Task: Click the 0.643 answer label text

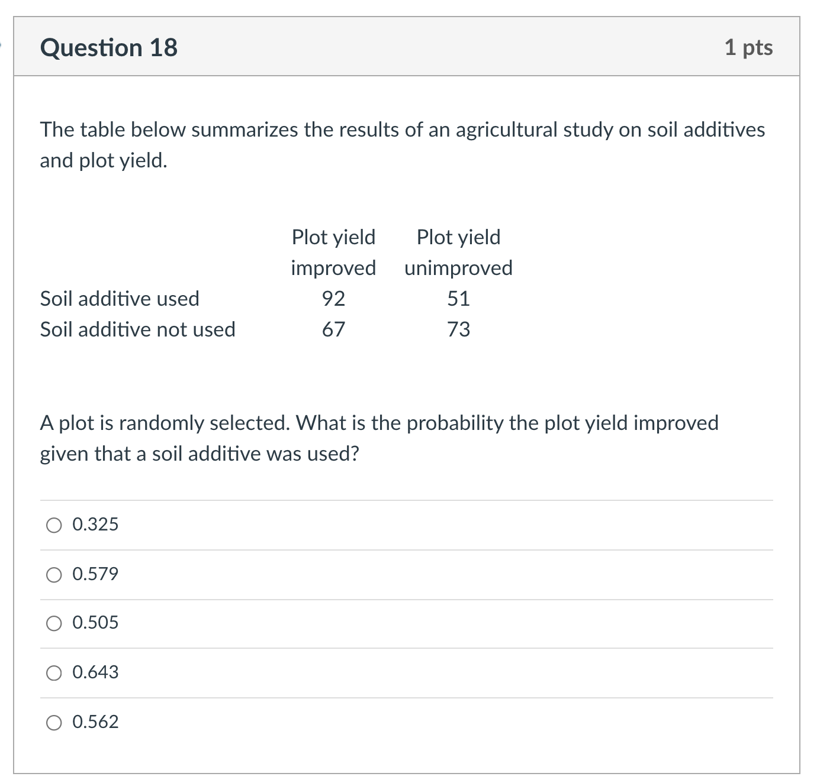Action: point(95,672)
